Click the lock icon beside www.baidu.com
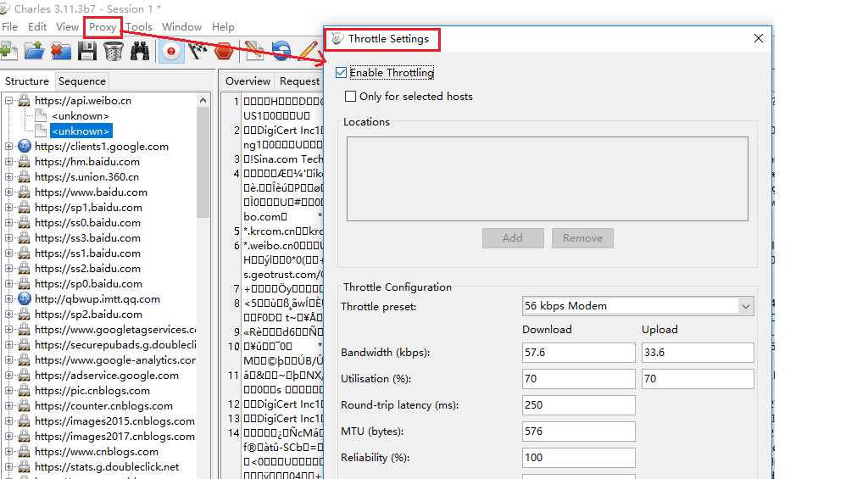 pos(25,192)
